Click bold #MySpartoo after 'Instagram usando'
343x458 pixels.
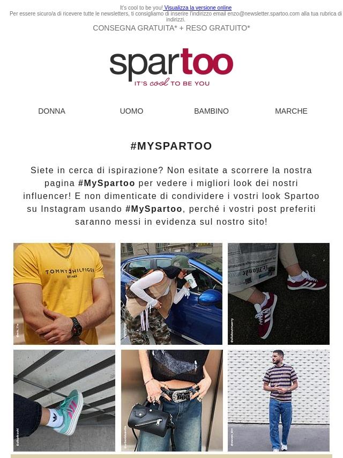154,209
